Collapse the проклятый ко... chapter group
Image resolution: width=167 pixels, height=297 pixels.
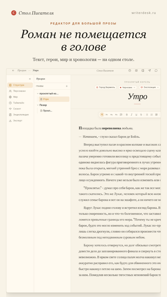tap(38, 94)
